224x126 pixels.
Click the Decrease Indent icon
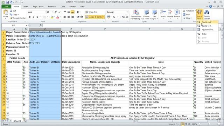point(78,17)
